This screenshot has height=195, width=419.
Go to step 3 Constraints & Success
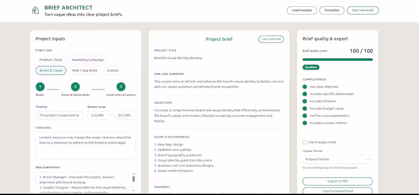(121, 87)
